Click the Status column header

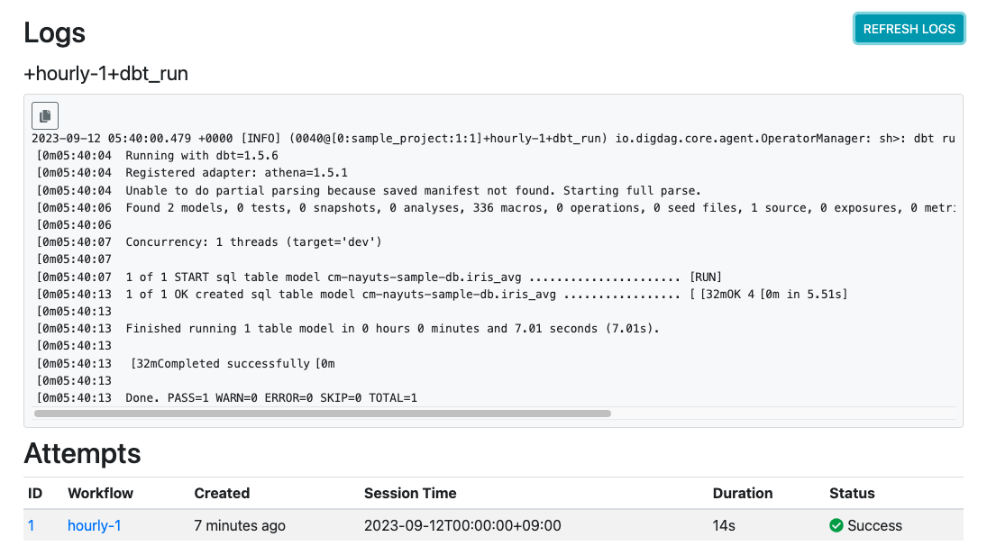coord(852,493)
